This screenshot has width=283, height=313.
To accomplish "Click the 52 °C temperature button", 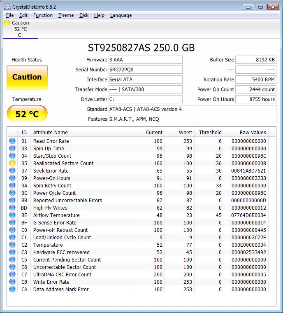I will (x=27, y=114).
